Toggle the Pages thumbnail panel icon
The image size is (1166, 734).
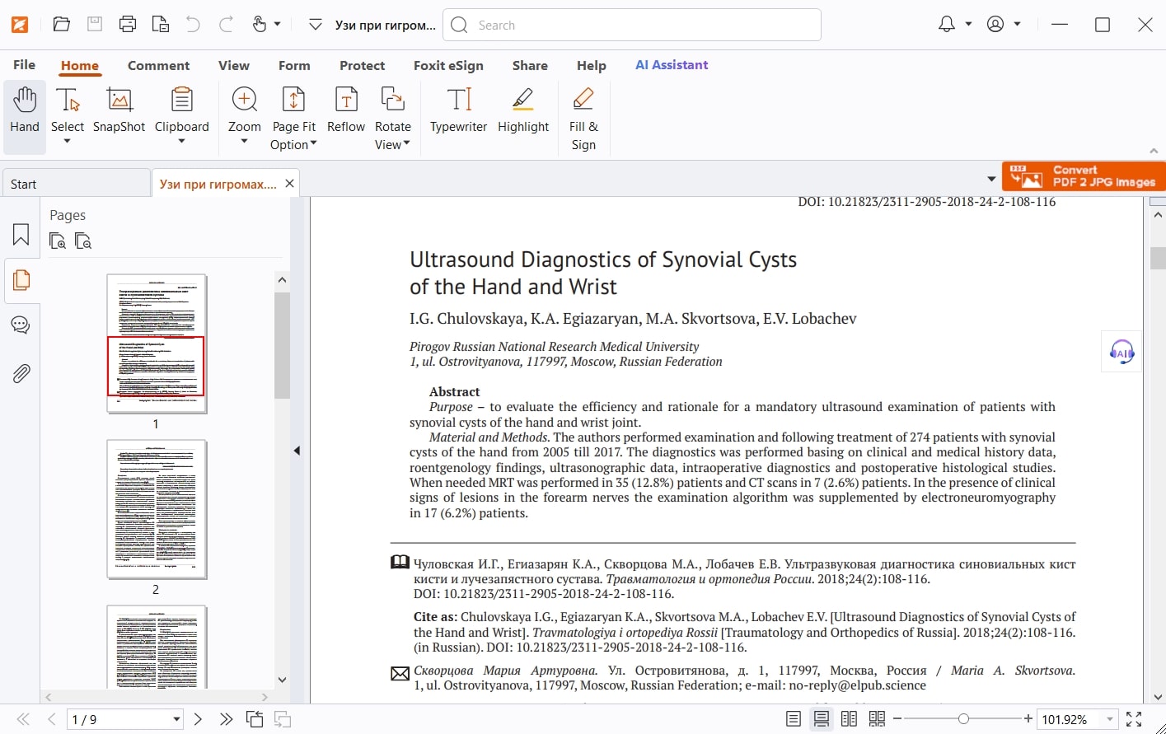pos(21,280)
